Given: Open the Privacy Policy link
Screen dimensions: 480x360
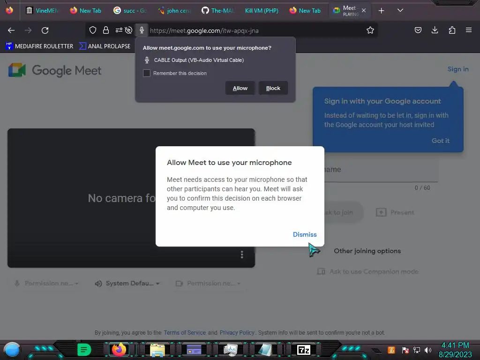Looking at the screenshot, I should [237, 333].
